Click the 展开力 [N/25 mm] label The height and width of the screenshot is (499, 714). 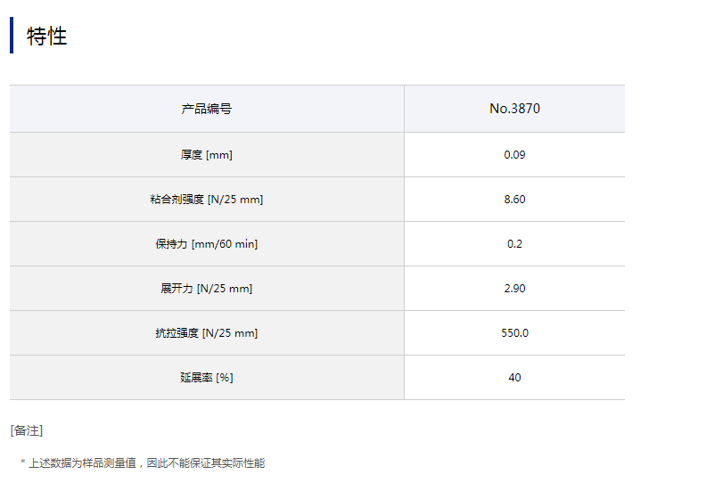pos(207,289)
